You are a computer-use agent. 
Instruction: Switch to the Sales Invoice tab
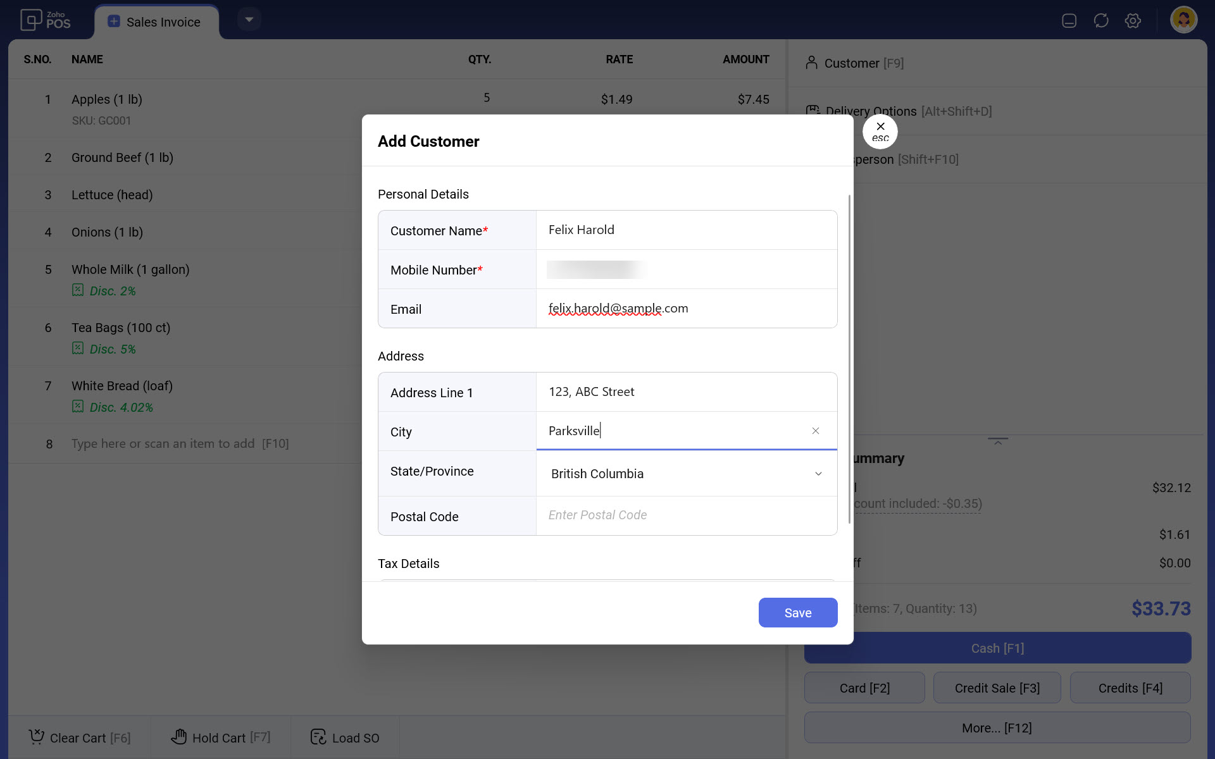click(x=156, y=22)
